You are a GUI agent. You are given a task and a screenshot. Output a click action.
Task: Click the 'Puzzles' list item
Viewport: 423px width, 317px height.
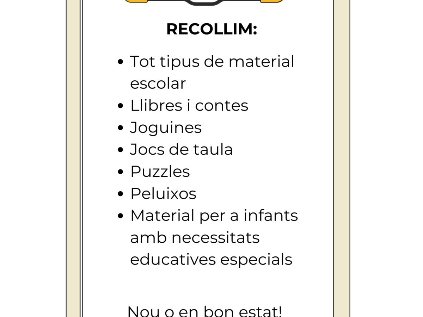[160, 172]
